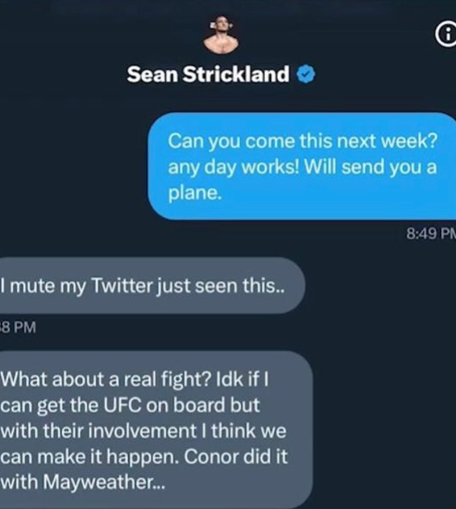This screenshot has height=509, width=456.
Task: Click the text "can make it happen."
Action: pyautogui.click(x=90, y=457)
